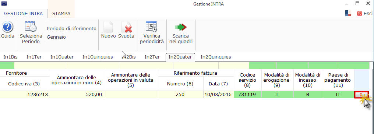
Task: Switch to the STAMPA ribbon tab
Action: (61, 14)
